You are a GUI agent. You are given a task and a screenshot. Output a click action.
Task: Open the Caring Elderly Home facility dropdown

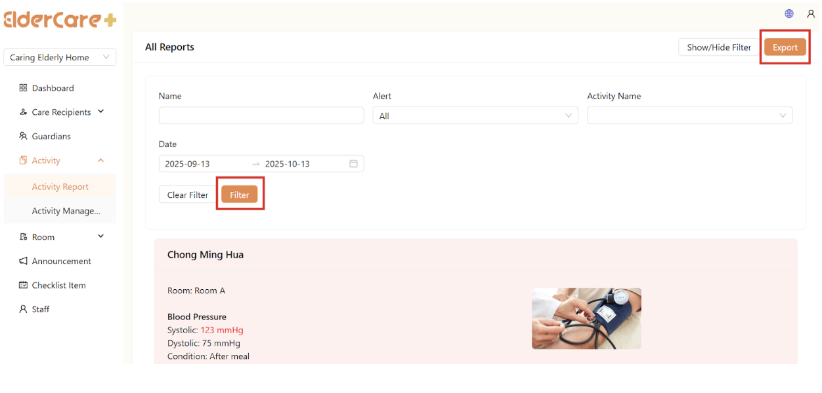pos(59,57)
